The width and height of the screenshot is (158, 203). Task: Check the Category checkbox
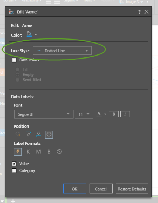(14, 171)
